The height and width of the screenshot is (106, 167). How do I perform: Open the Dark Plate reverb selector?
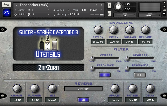(x=83, y=89)
